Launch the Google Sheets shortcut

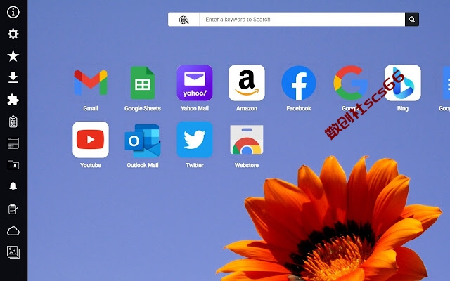pyautogui.click(x=143, y=83)
